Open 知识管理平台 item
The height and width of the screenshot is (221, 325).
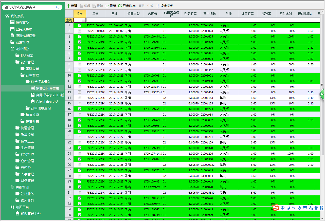(x=28, y=214)
